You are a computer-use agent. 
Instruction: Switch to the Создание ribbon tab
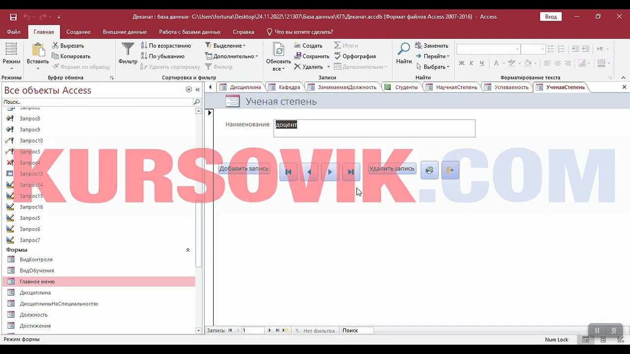pos(78,32)
